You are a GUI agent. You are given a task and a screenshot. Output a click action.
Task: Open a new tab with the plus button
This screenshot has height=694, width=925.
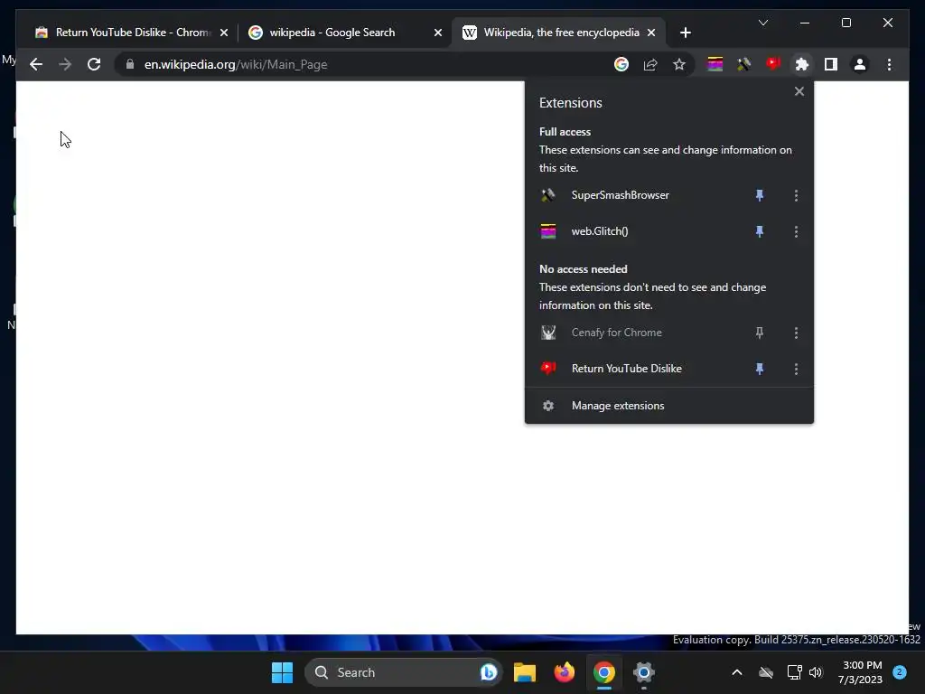[685, 33]
